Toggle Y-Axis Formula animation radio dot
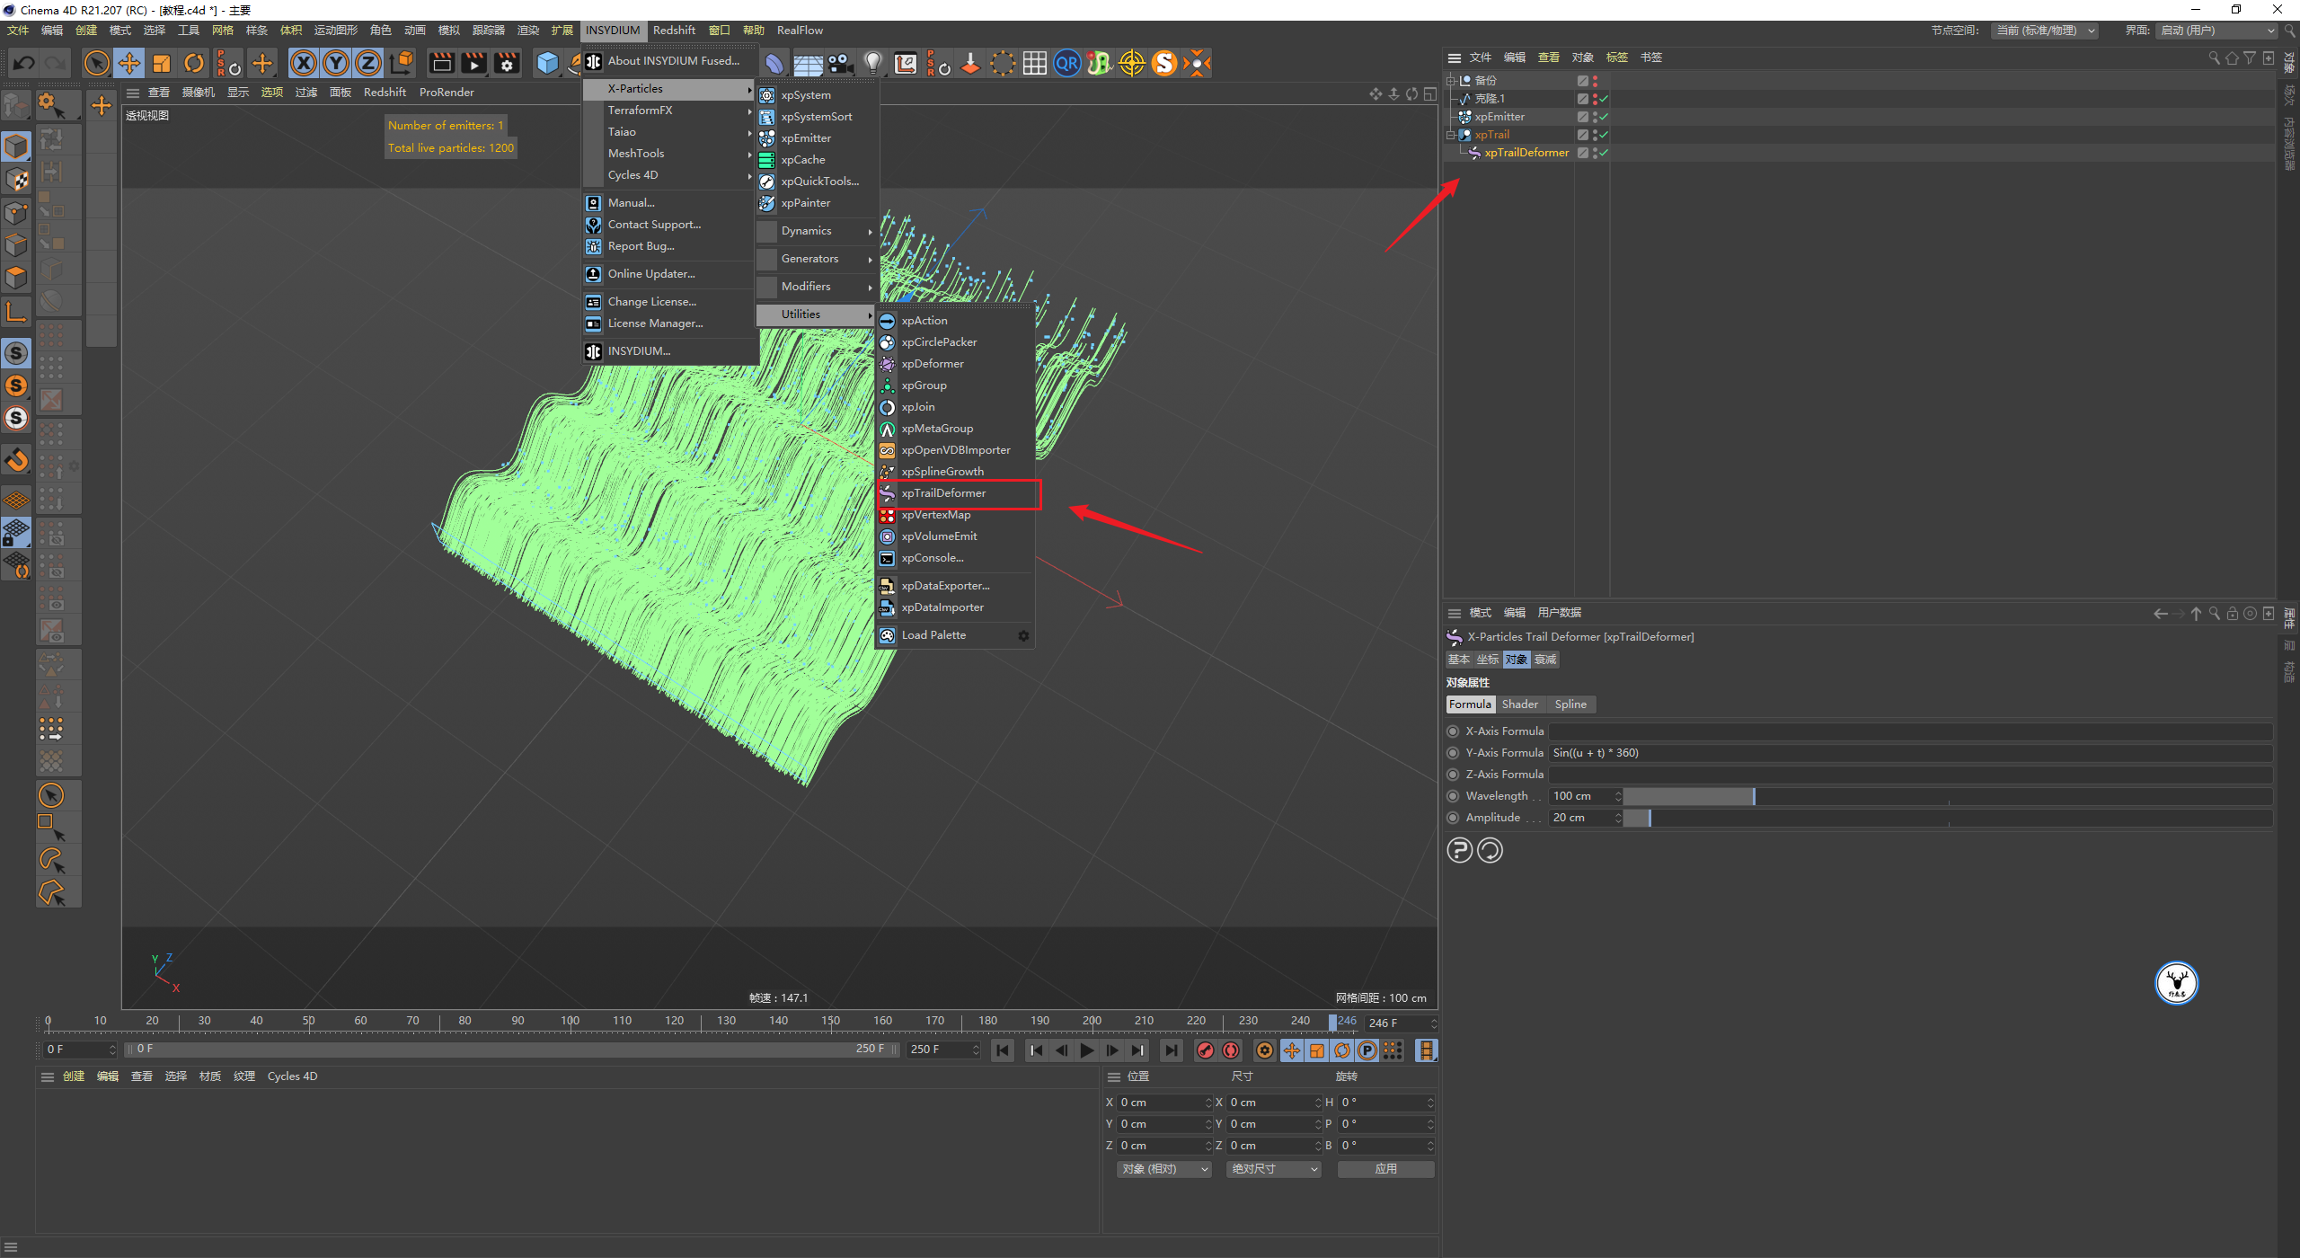 click(1453, 753)
